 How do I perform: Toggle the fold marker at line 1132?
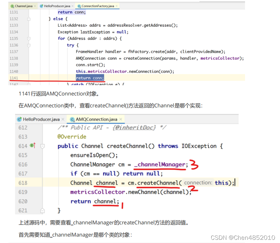(29, 19)
